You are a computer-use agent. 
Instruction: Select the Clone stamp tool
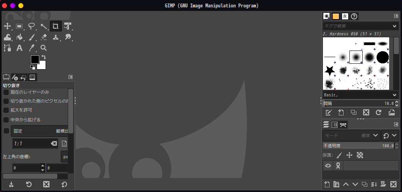[x=56, y=37]
